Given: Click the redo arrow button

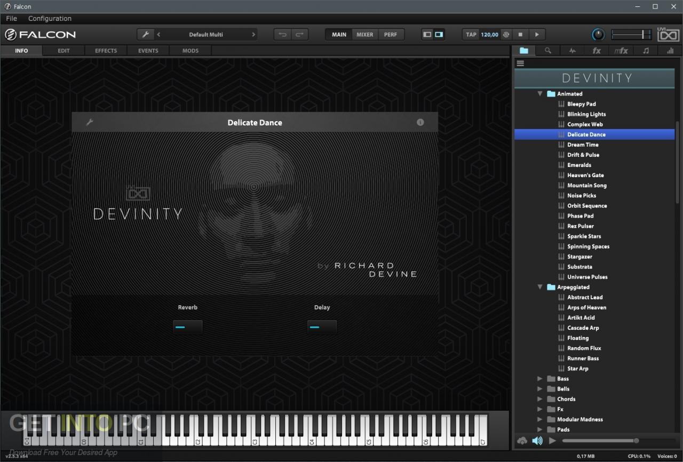Looking at the screenshot, I should [299, 35].
